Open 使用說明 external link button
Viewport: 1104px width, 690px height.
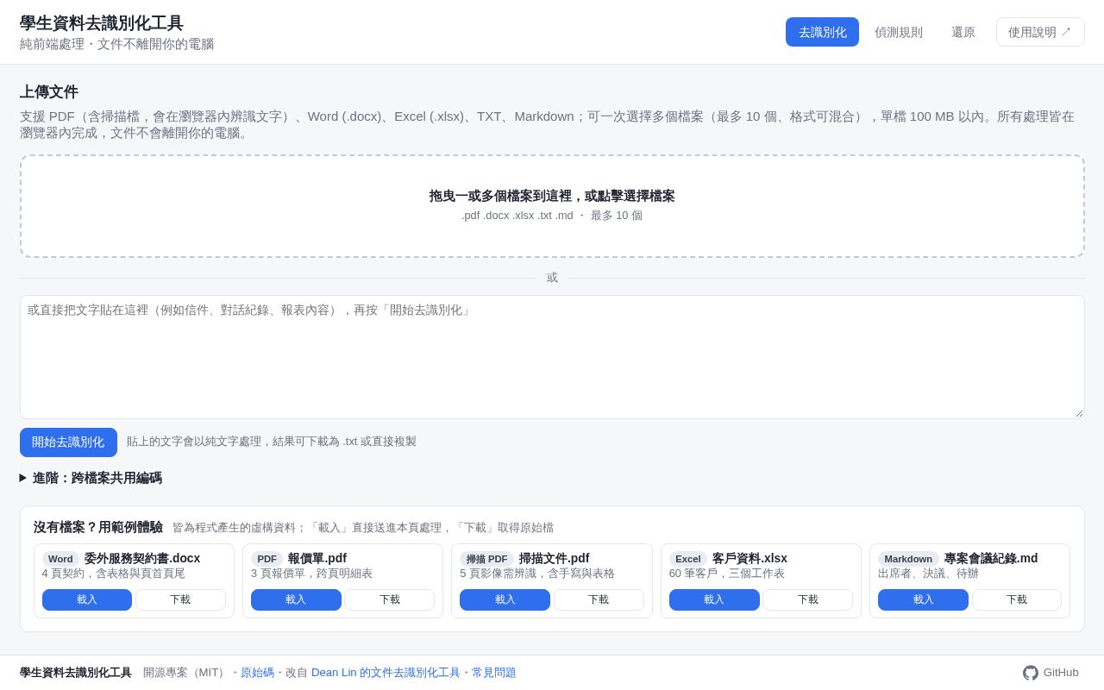1040,32
